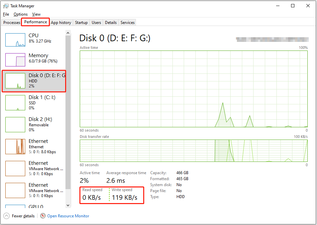
Task: Click the Resource Monitor gauge icon
Action: 43,216
